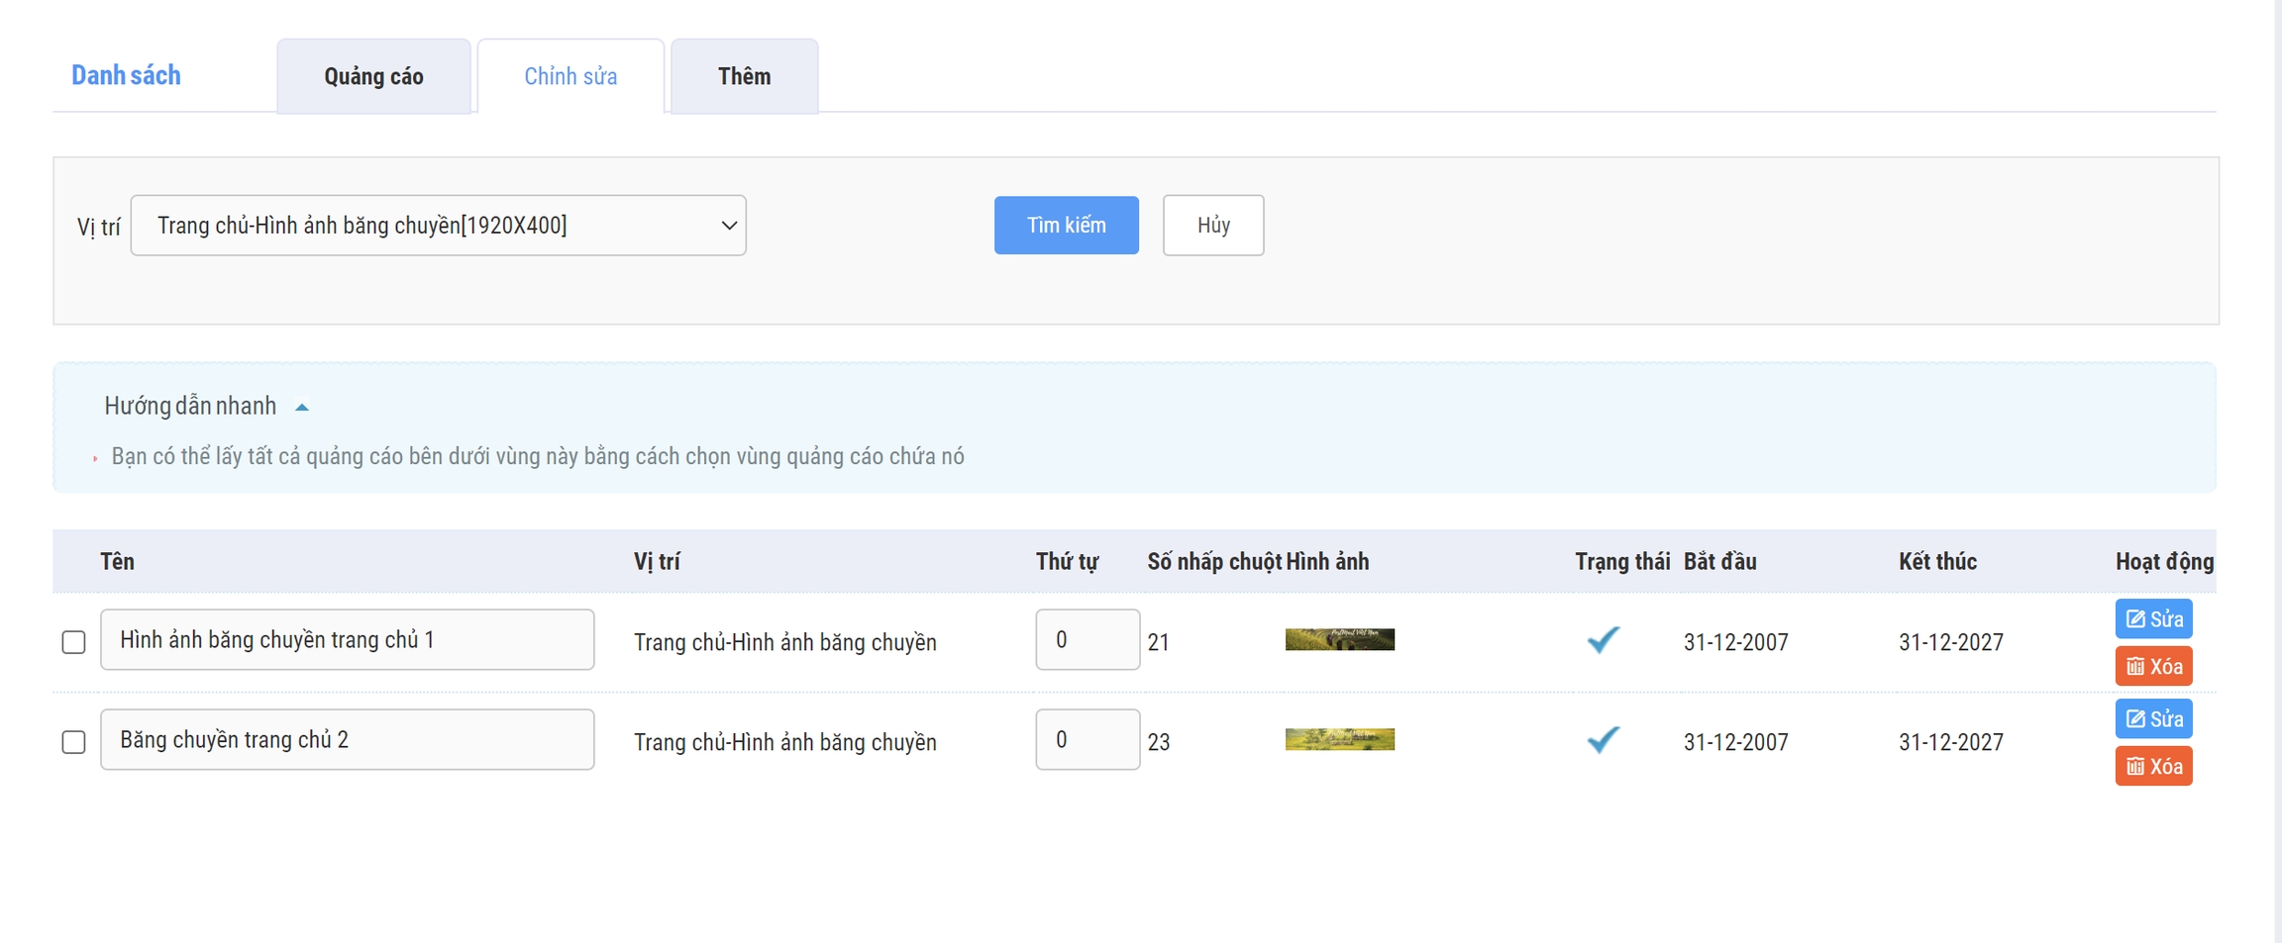Switch to the Quảng cáo tab
The height and width of the screenshot is (943, 2282).
[373, 76]
